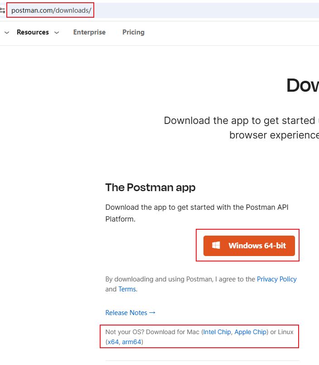Click the "The Postman app" heading
Image resolution: width=319 pixels, height=365 pixels.
pyautogui.click(x=150, y=187)
